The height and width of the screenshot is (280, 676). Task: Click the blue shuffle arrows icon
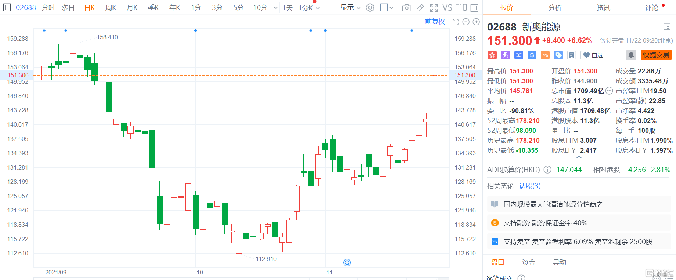point(519,55)
